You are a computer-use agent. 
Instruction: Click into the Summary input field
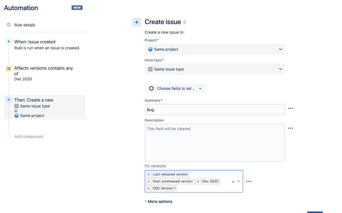pos(215,110)
